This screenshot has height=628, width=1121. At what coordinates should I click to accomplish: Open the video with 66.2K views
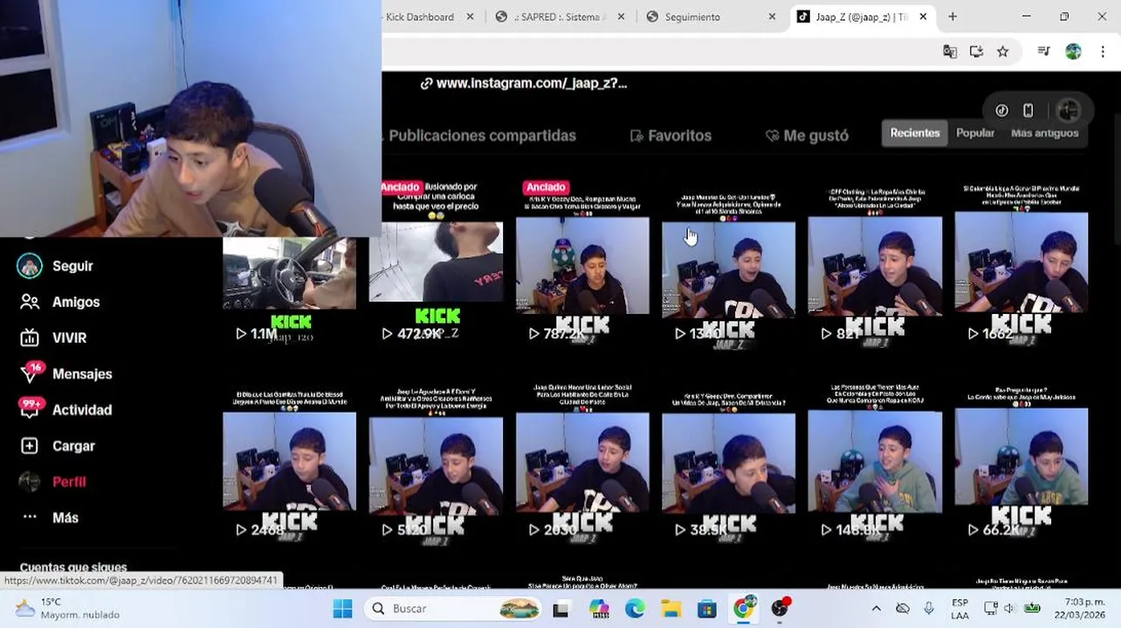click(x=1021, y=462)
